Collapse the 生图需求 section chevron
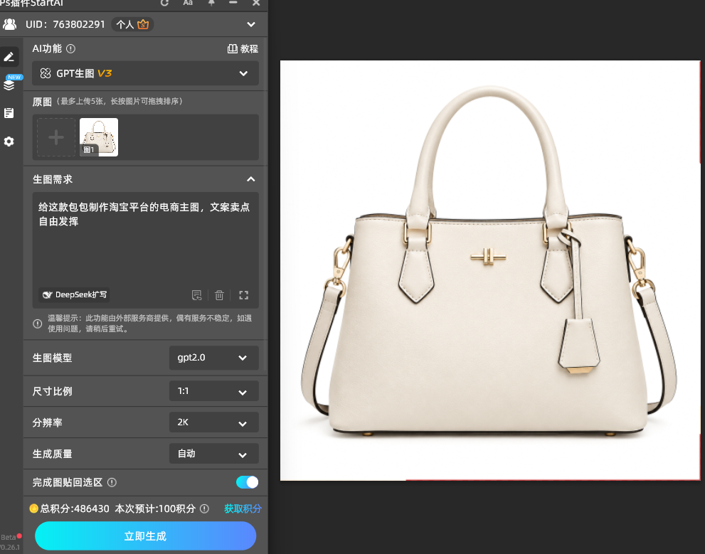 [251, 179]
